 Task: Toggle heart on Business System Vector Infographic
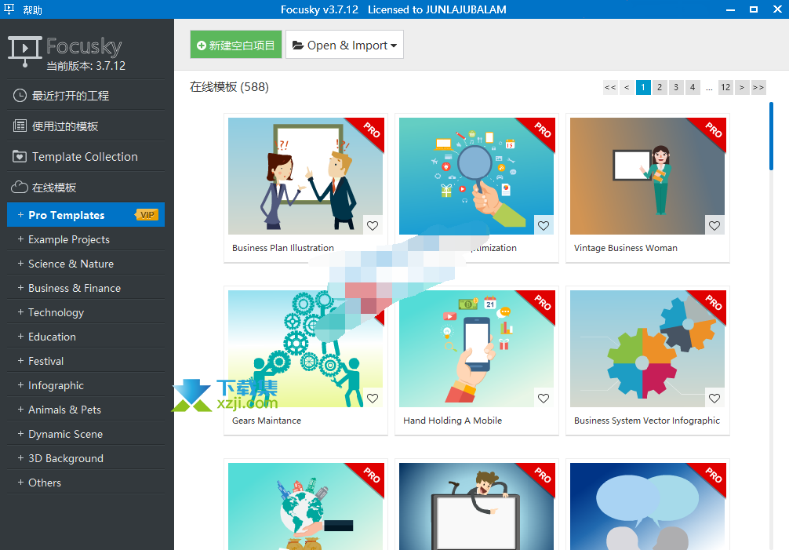714,398
